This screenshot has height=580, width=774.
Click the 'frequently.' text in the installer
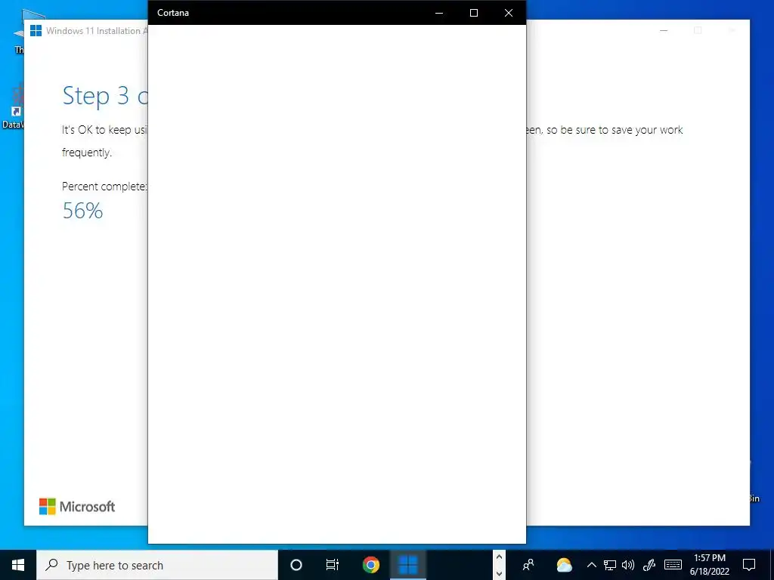87,153
